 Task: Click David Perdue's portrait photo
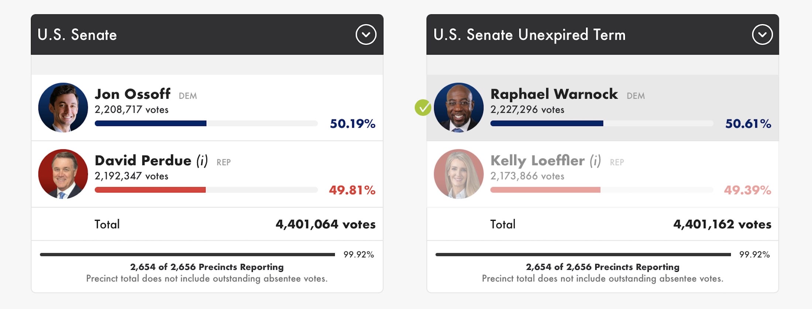(x=63, y=174)
